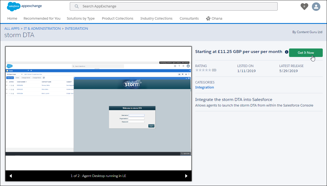The height and width of the screenshot is (186, 327).
Task: Click the Salesforce AppExchange logo
Action: click(24, 6)
